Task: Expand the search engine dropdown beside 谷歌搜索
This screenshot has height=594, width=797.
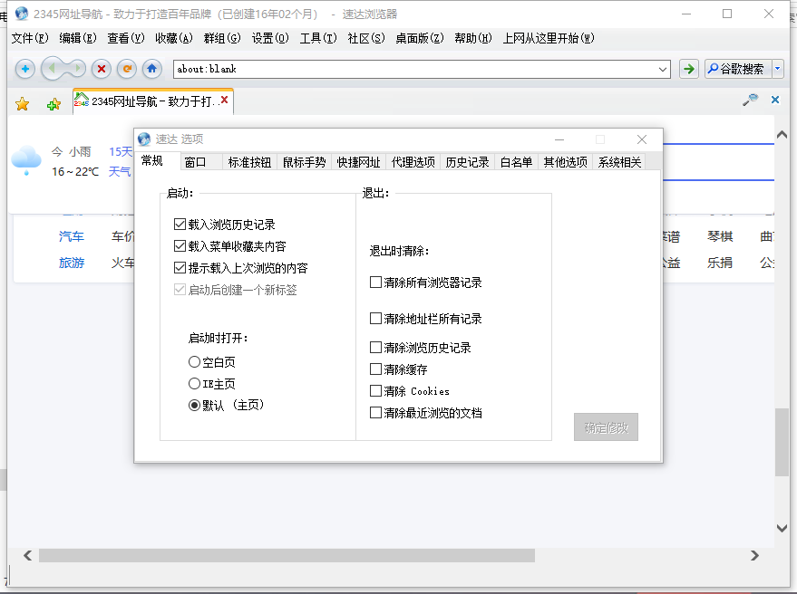Action: click(777, 69)
